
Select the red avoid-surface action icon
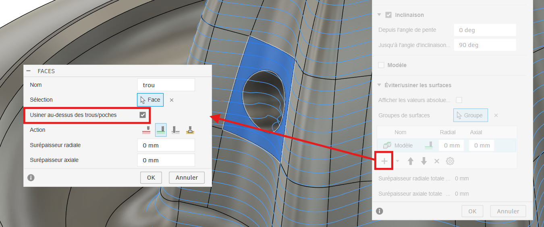[x=146, y=130]
